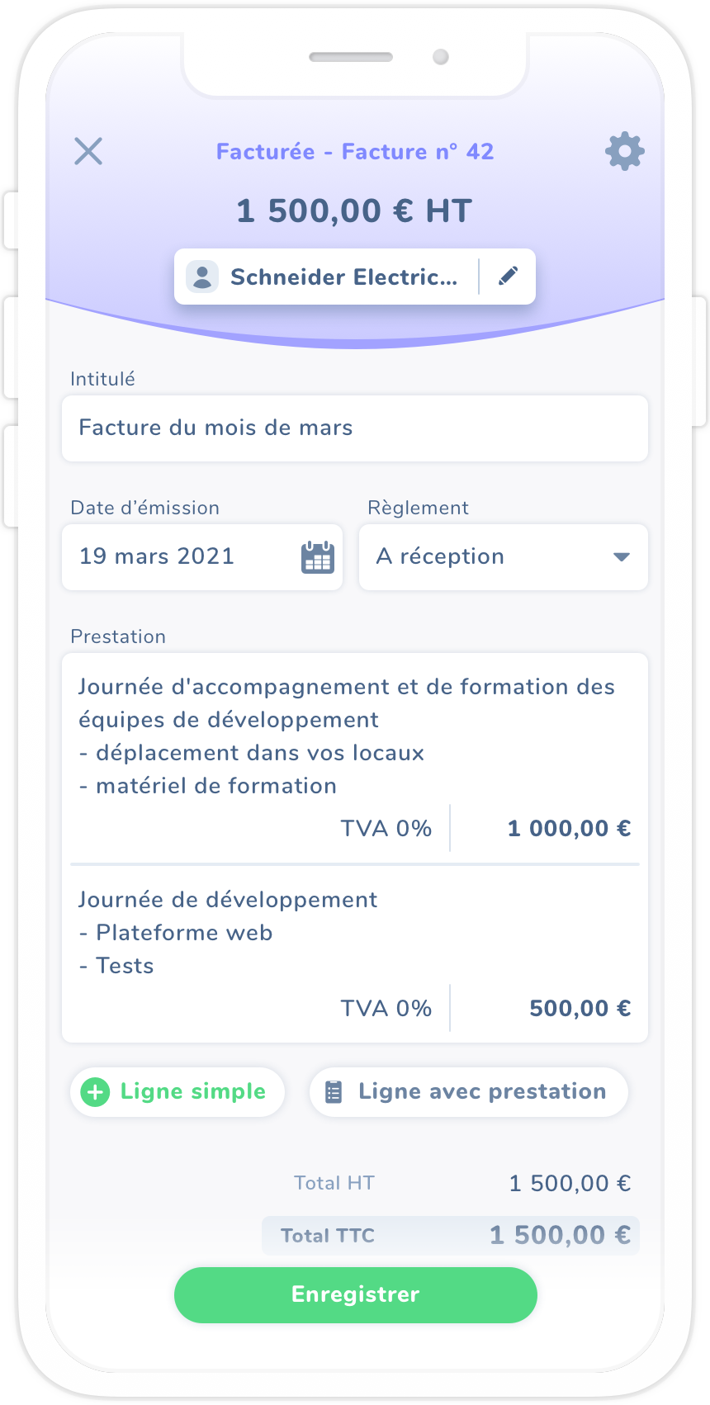
Task: Open invoice settings gear icon
Action: 624,152
